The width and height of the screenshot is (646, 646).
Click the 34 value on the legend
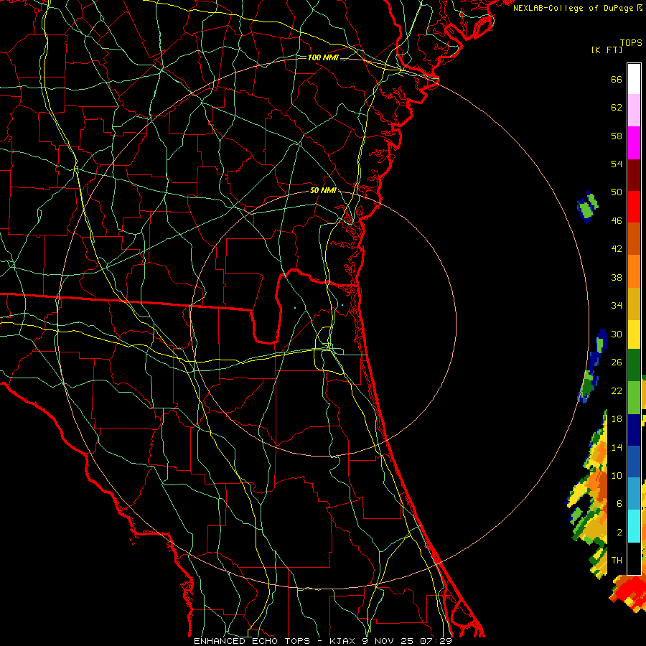617,306
